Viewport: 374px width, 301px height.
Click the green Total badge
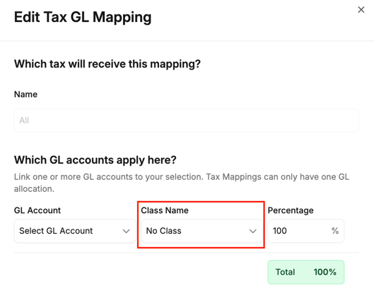[x=306, y=272]
